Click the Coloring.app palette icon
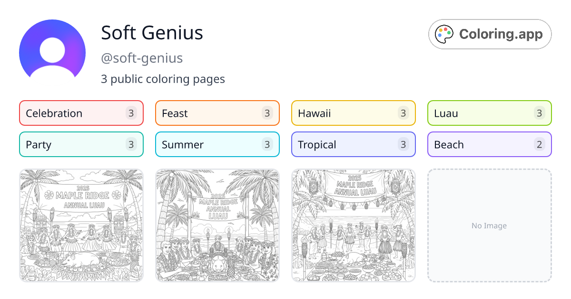This screenshot has height=299, width=571. [444, 34]
